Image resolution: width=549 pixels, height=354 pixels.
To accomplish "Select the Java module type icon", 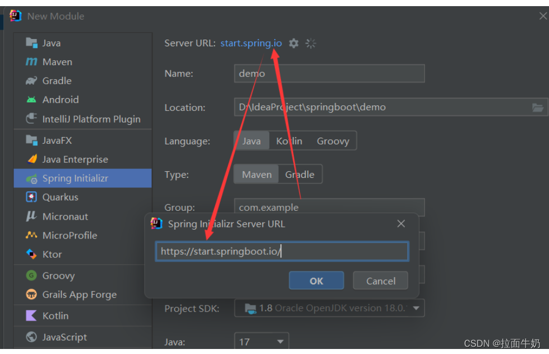I will click(31, 43).
